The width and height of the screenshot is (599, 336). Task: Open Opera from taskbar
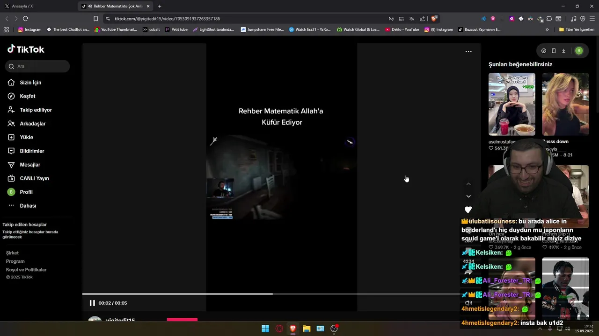pyautogui.click(x=279, y=329)
